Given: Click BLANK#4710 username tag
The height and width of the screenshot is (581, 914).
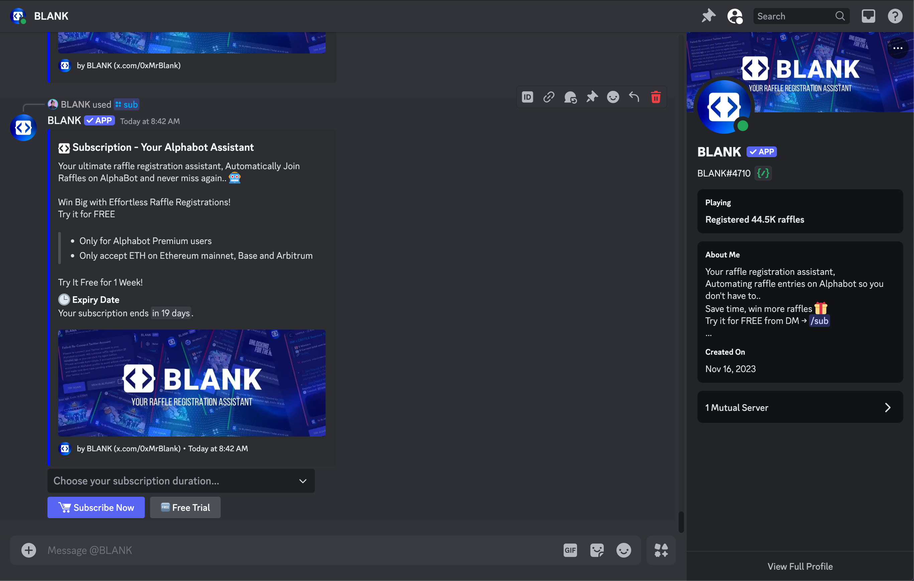Looking at the screenshot, I should 724,173.
